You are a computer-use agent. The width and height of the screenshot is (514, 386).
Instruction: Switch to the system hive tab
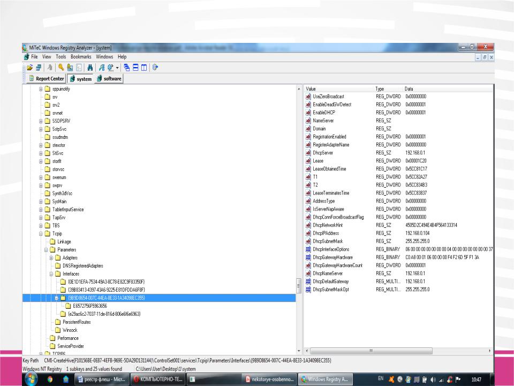81,79
